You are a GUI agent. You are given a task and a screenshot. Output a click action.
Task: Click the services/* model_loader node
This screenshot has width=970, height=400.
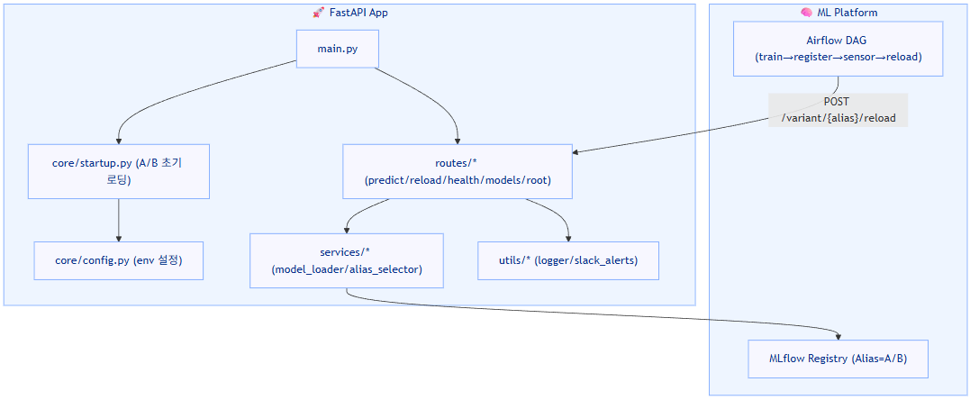coord(347,260)
